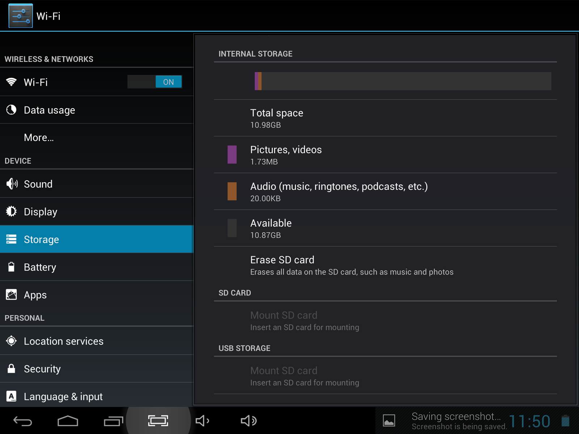Image resolution: width=579 pixels, height=434 pixels.
Task: Tap the Total space row
Action: [385, 118]
